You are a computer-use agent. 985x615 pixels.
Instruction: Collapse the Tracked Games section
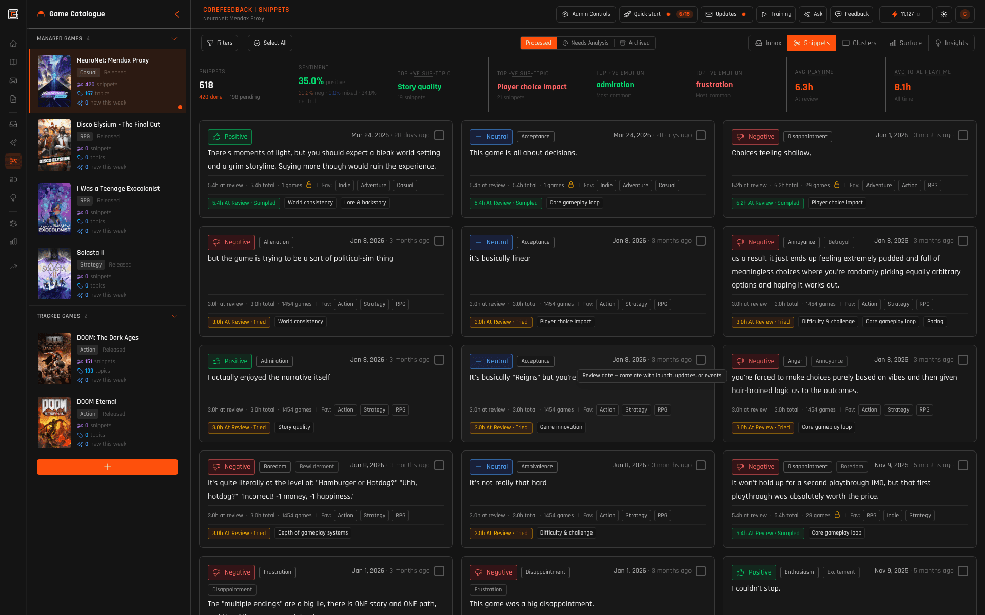pyautogui.click(x=174, y=316)
